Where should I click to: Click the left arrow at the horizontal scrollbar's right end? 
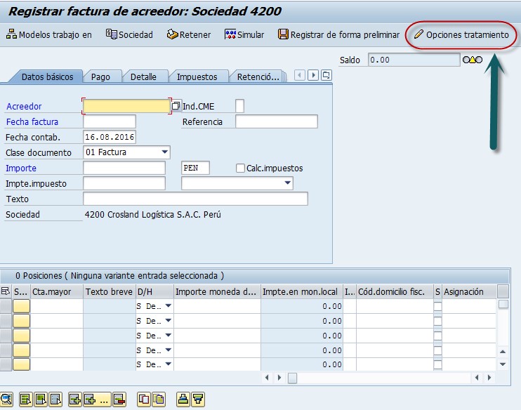click(477, 378)
